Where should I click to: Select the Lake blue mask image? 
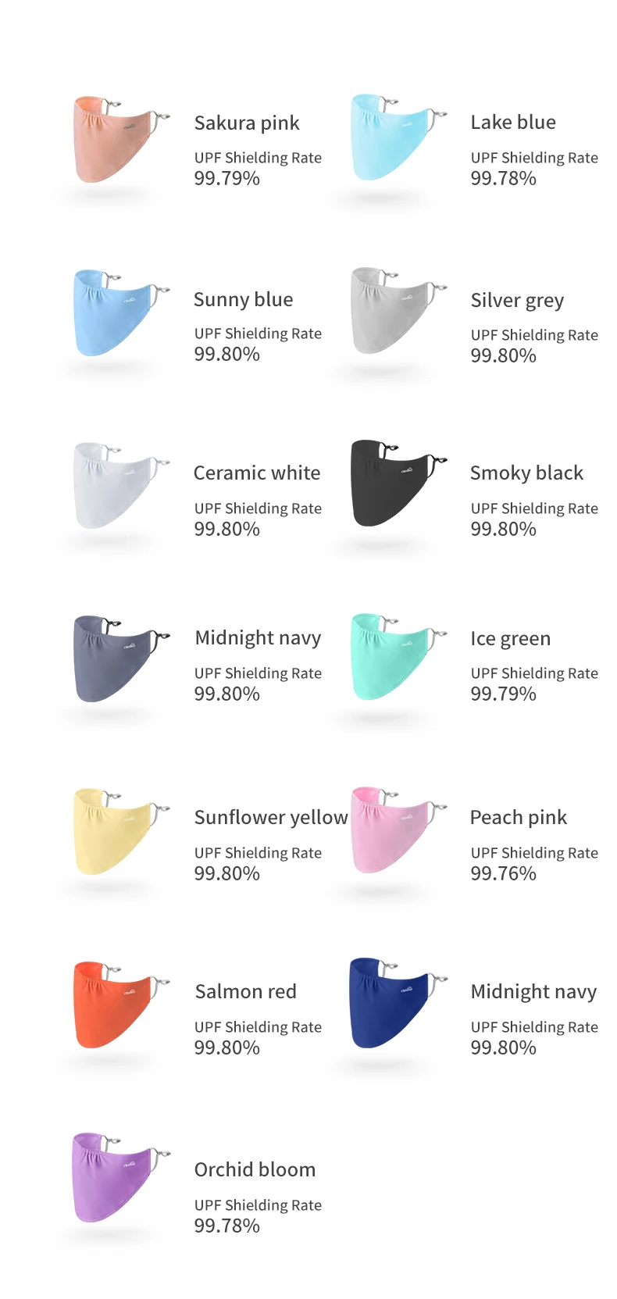tap(398, 137)
